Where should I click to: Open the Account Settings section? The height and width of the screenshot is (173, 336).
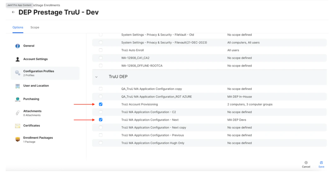point(36,59)
